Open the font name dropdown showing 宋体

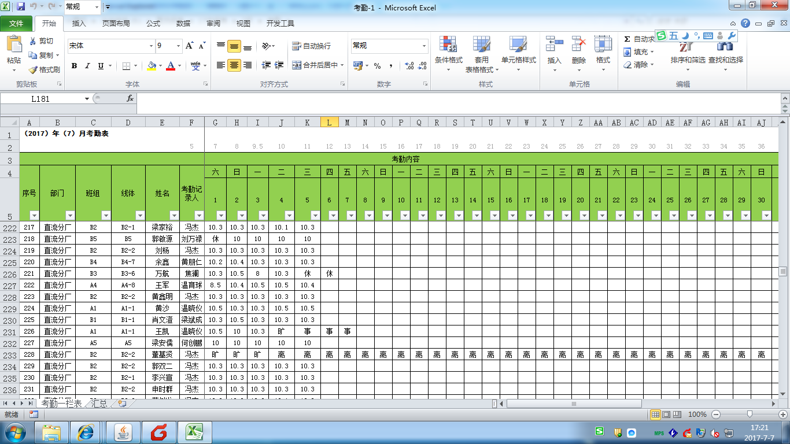click(x=150, y=46)
